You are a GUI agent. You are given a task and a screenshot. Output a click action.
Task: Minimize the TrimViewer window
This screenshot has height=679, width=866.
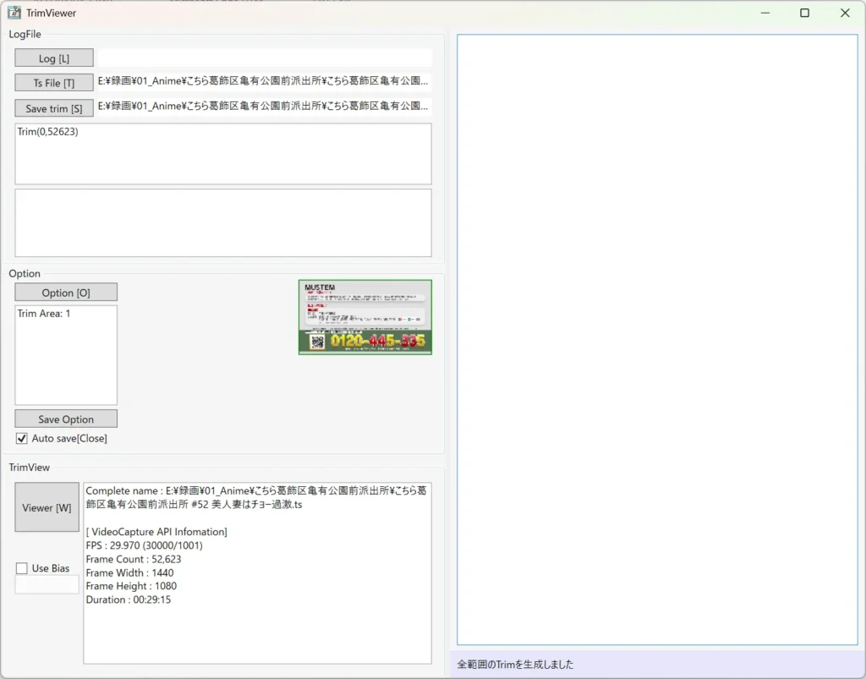pyautogui.click(x=765, y=13)
